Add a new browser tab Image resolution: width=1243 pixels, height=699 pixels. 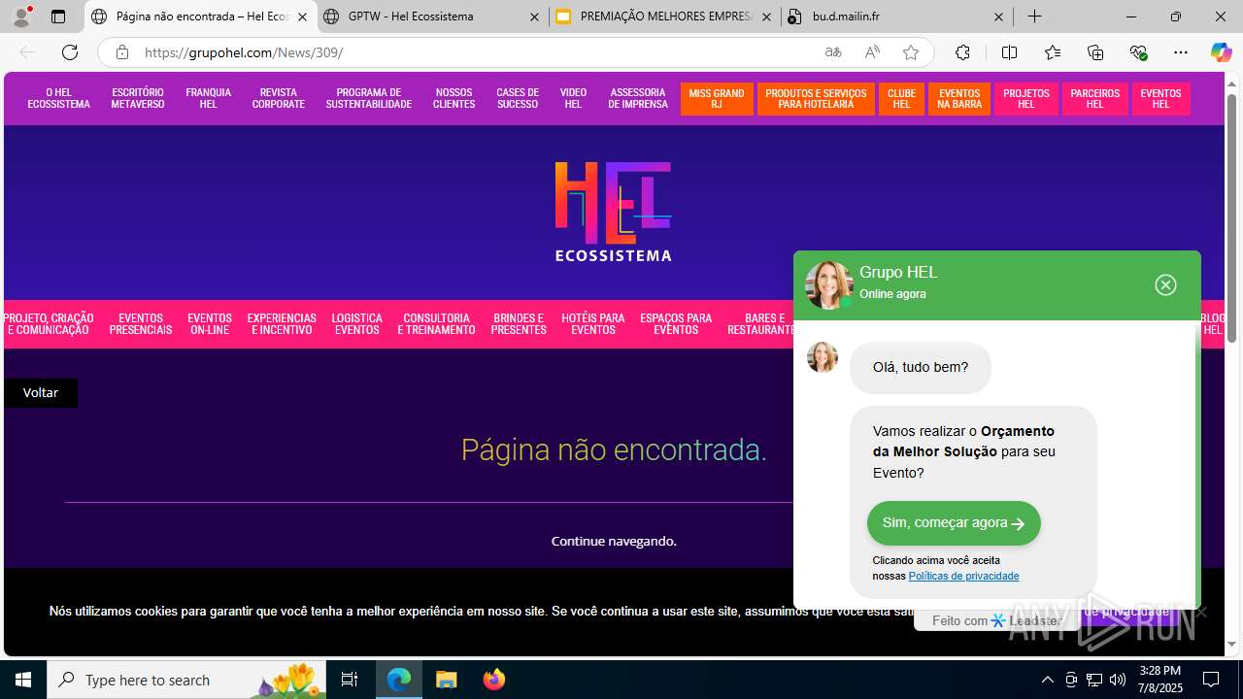(x=1035, y=17)
